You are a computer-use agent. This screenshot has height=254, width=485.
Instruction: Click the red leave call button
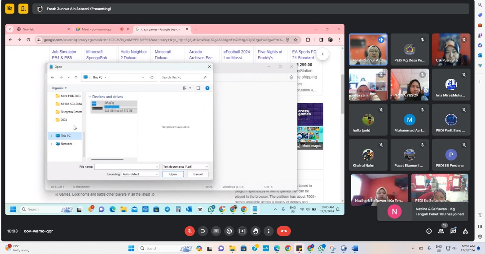[283, 231]
